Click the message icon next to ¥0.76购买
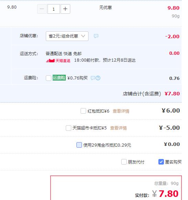The image size is (188, 200). pos(93,78)
